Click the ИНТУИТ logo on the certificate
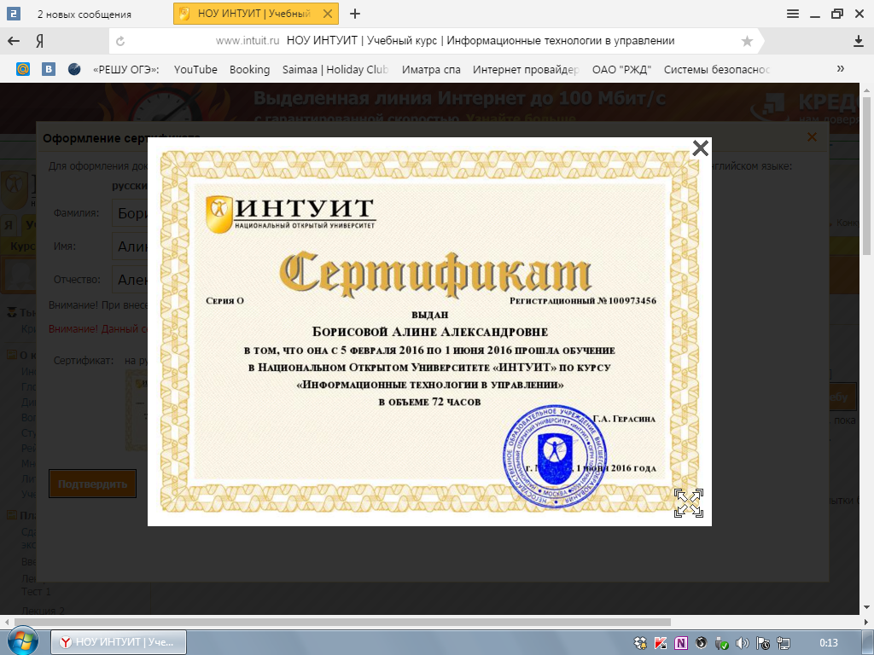This screenshot has height=655, width=874. point(290,213)
